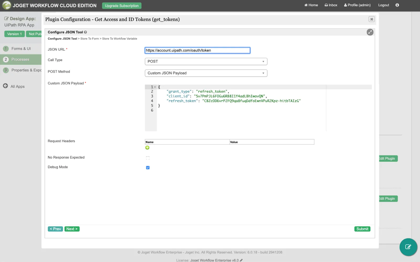420x262 pixels.
Task: Click line number 6 in the editor gutter
Action: [x=152, y=110]
